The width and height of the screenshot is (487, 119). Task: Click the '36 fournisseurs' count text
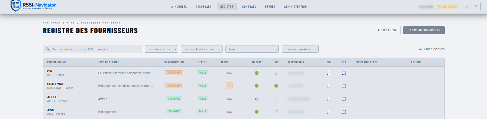pyautogui.click(x=431, y=49)
